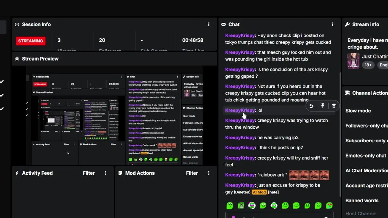Open the Session Info three-dot menu
Screen dimensions: 388x218
[x=209, y=25]
